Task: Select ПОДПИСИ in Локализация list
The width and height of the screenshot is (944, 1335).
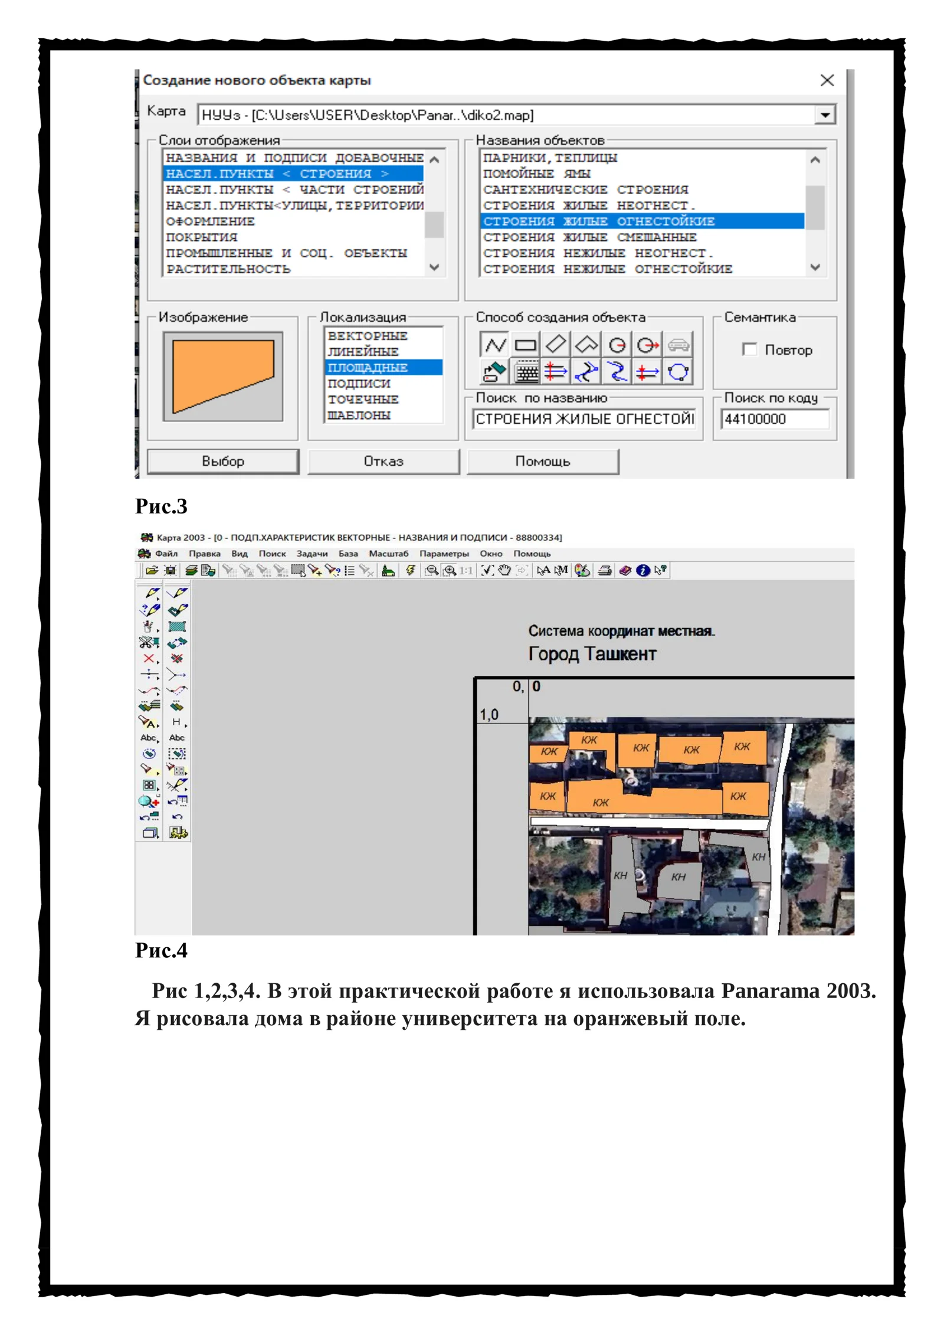Action: tap(383, 383)
